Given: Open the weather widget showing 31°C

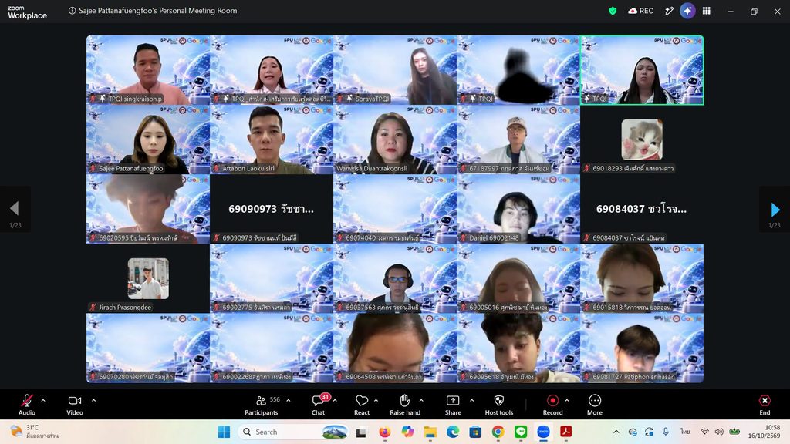Looking at the screenshot, I should click(x=35, y=432).
